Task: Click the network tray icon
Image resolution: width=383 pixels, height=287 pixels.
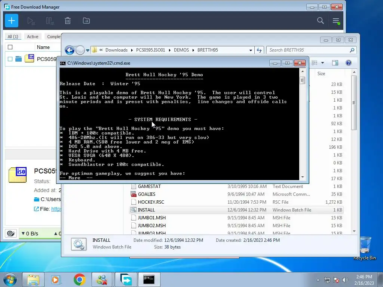Action: click(x=327, y=280)
